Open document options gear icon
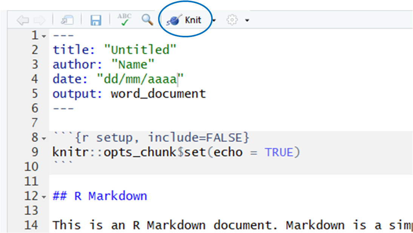Viewport: 413px width, 233px height. click(232, 20)
